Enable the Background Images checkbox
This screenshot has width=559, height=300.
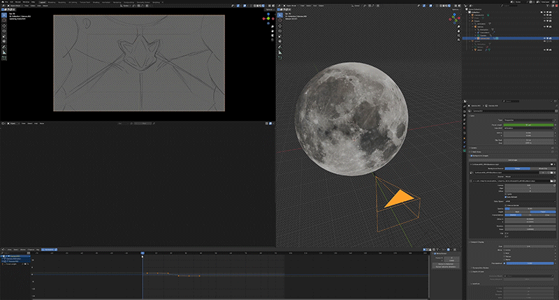pos(471,156)
